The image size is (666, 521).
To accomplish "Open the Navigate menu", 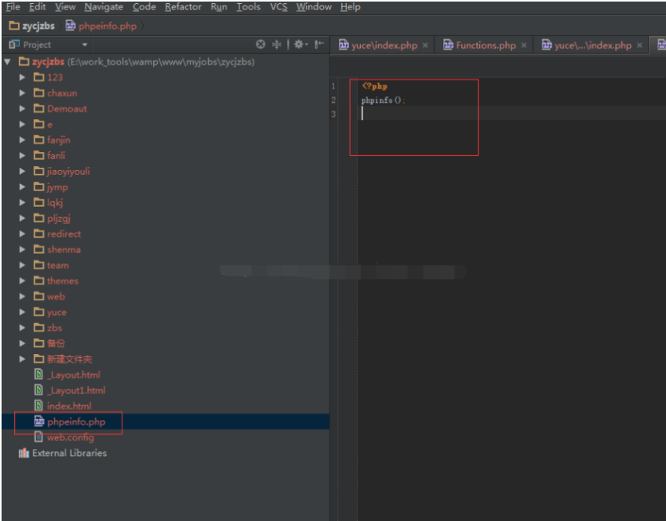I will tap(104, 7).
